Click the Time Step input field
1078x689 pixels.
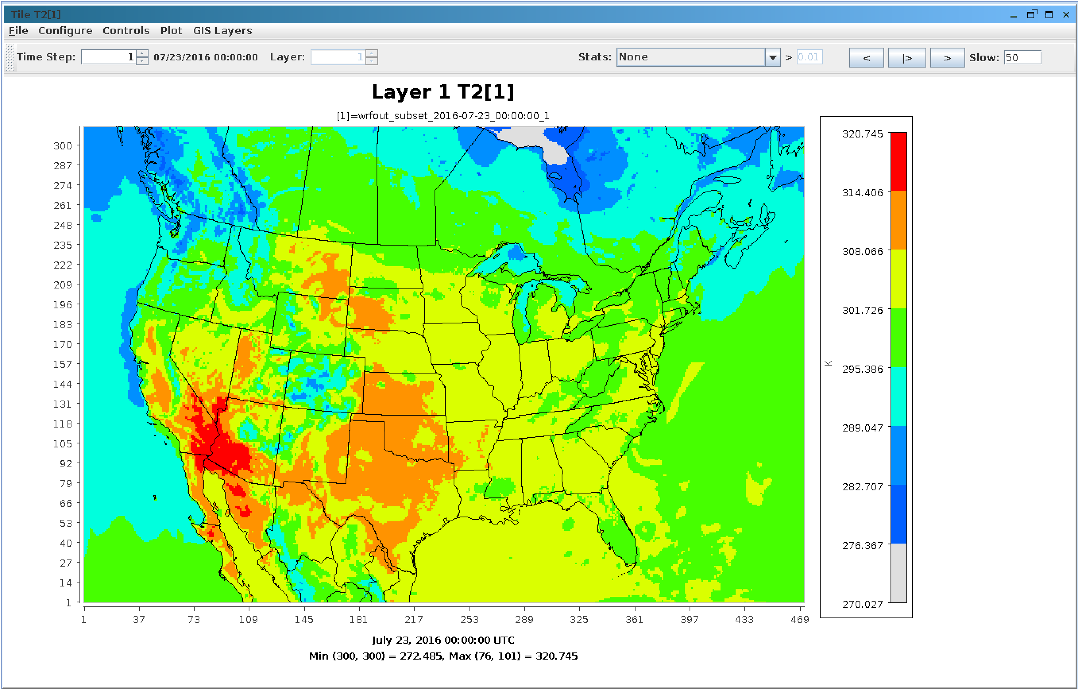[109, 57]
